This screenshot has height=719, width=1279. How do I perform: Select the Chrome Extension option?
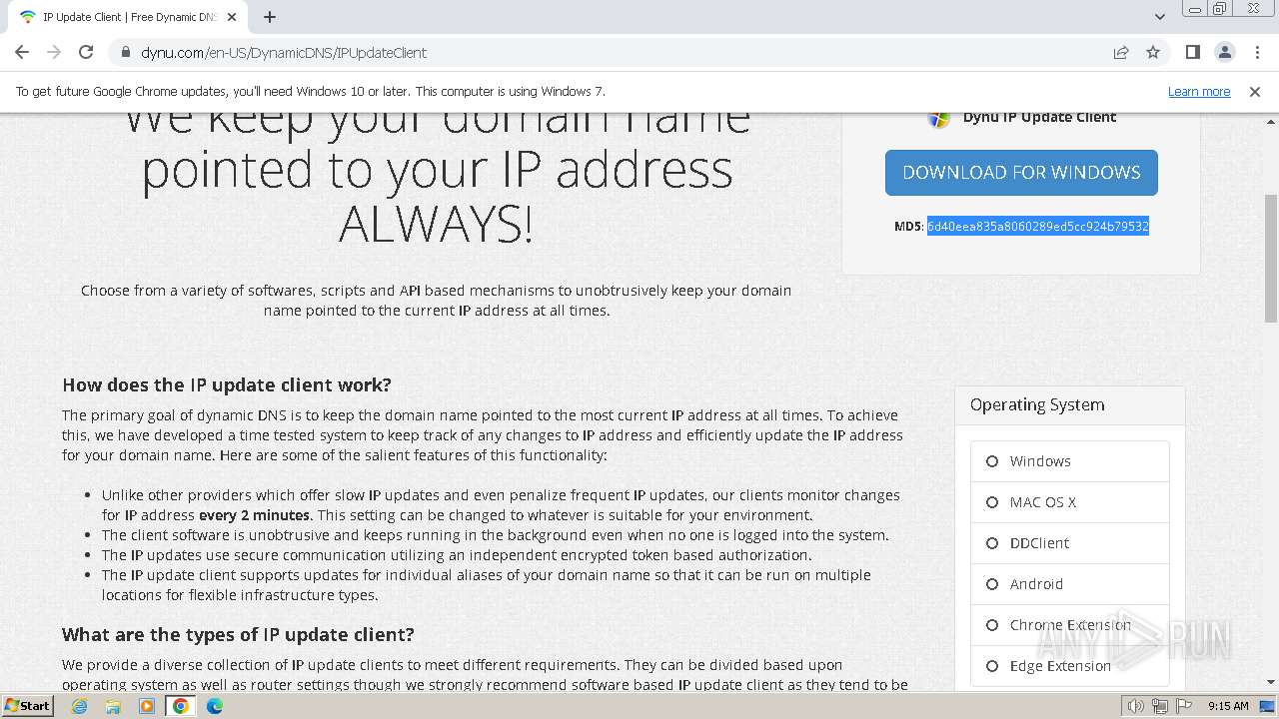pyautogui.click(x=1070, y=625)
